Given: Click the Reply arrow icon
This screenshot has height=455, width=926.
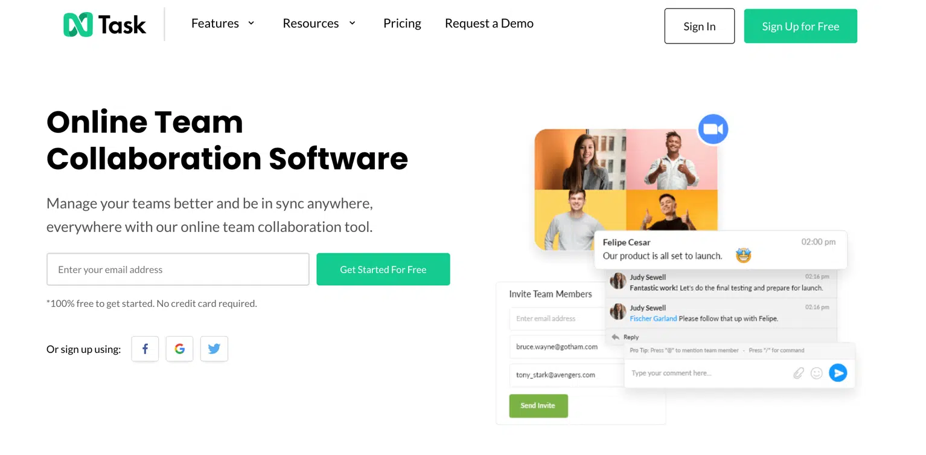Looking at the screenshot, I should (615, 337).
